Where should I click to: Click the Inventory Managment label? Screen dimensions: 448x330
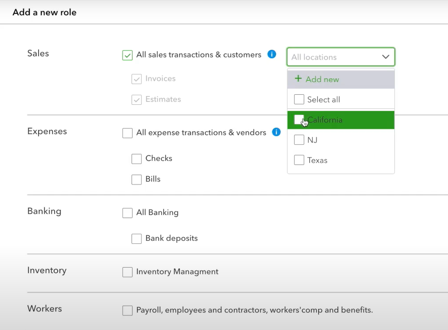pos(177,272)
